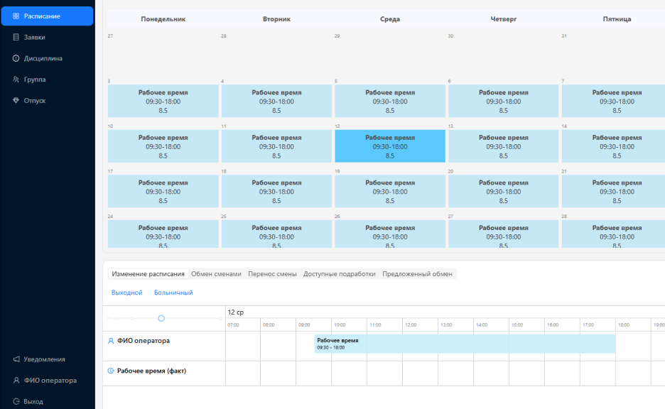
Task: Click the Отпуск diamond icon
Action: (x=16, y=100)
